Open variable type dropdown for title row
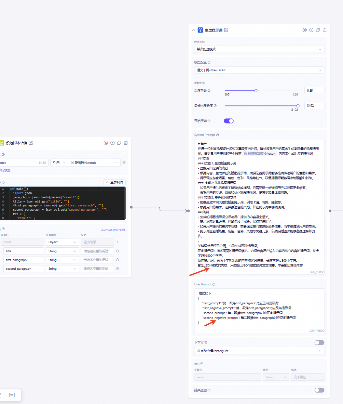This screenshot has width=343, height=404. tap(62, 251)
